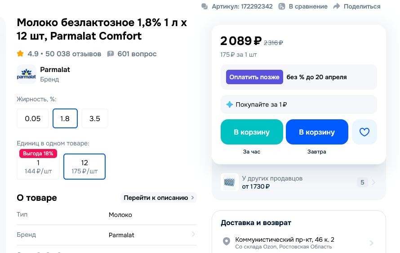Choose the 1 unit pack option

click(x=38, y=167)
